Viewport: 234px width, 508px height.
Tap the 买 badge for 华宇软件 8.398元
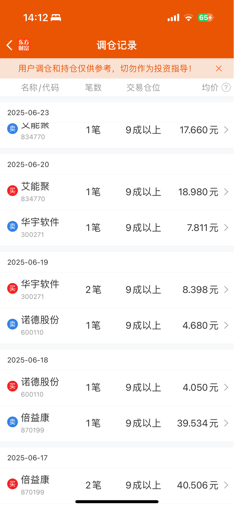tap(12, 288)
